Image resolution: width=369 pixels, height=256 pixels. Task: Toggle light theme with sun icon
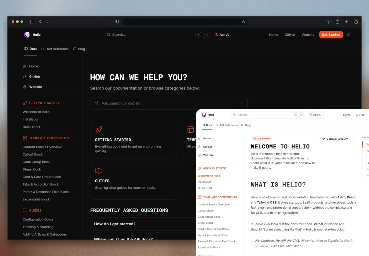349,35
